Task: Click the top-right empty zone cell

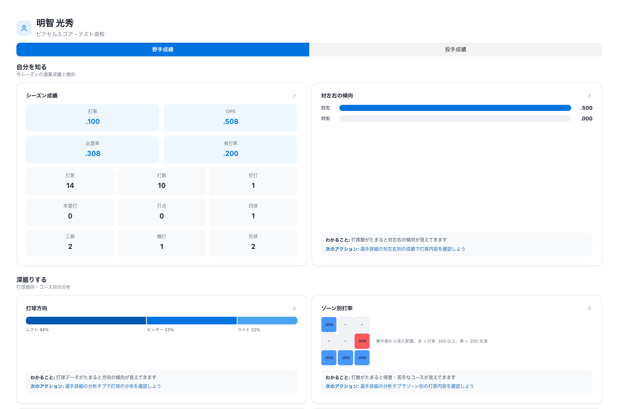Action: pos(362,325)
